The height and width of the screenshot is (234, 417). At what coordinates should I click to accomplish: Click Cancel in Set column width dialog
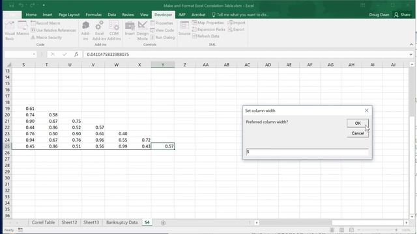[358, 133]
